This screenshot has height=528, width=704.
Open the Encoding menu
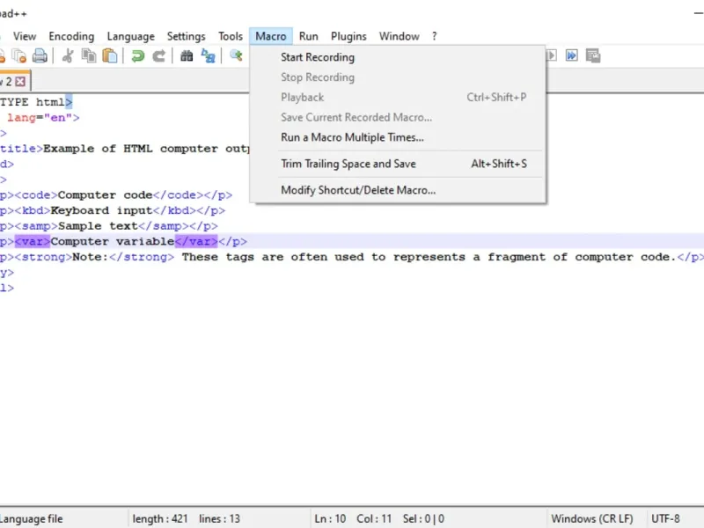click(x=71, y=36)
